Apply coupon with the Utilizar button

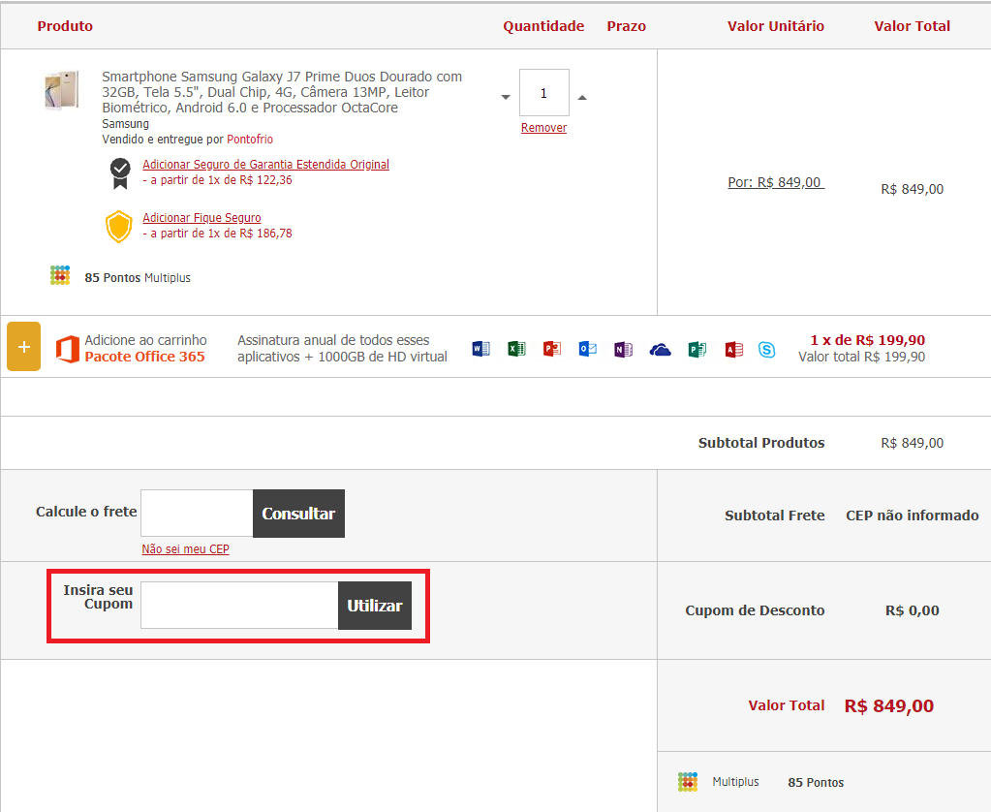point(375,606)
